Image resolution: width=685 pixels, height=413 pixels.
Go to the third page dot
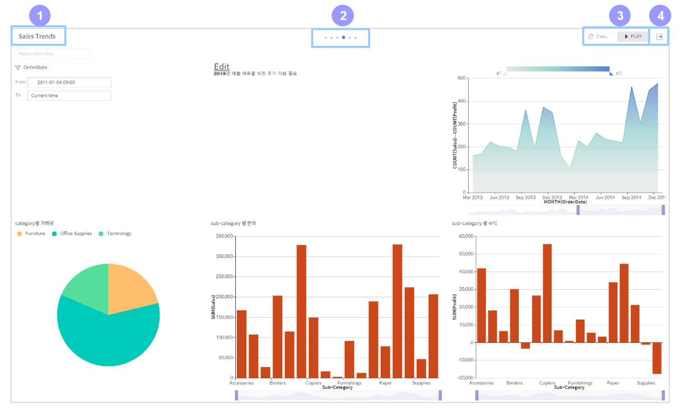pos(337,38)
